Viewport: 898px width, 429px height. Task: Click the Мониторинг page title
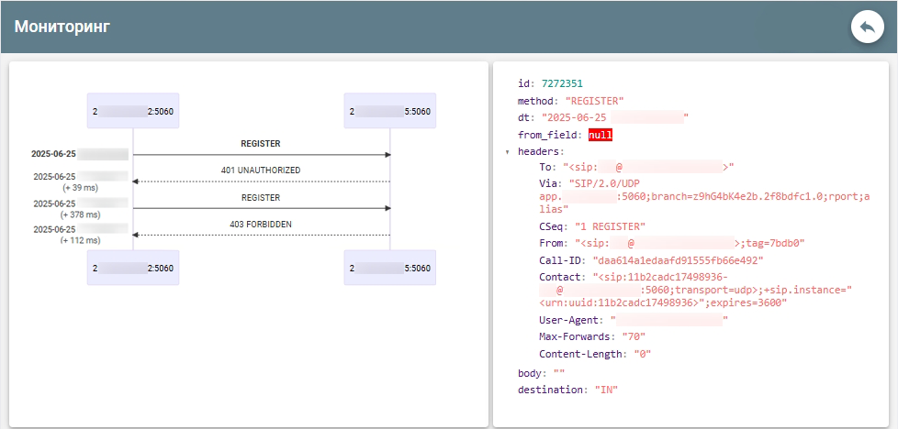pyautogui.click(x=62, y=27)
